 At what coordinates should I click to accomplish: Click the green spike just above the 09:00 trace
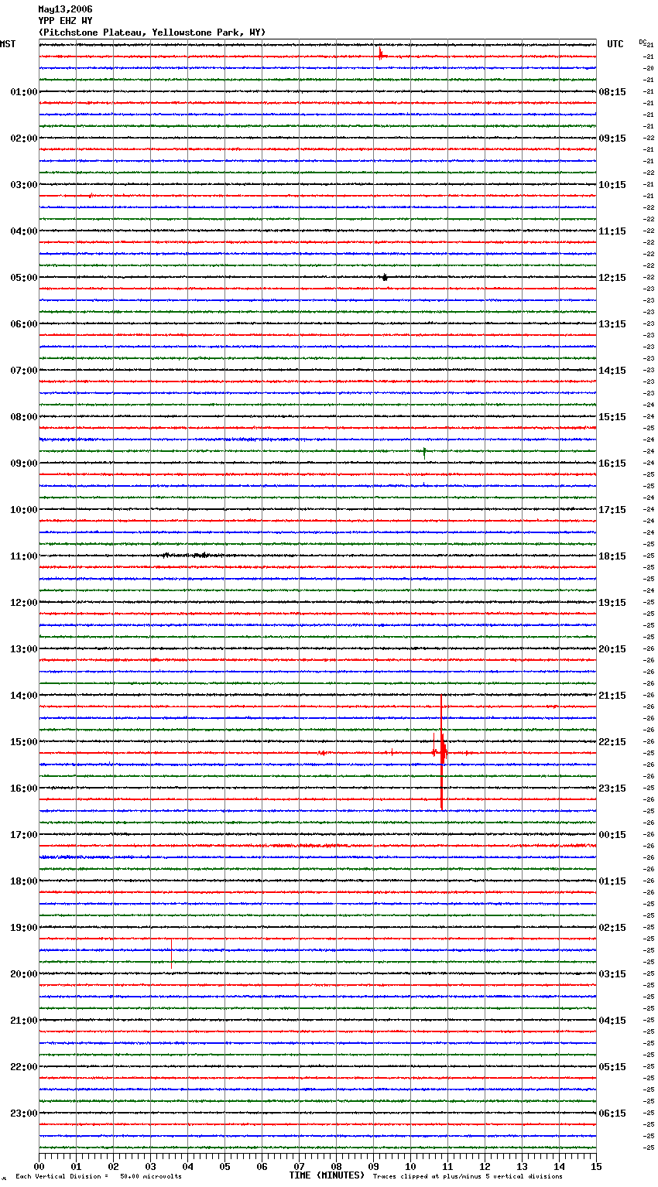pyautogui.click(x=424, y=452)
